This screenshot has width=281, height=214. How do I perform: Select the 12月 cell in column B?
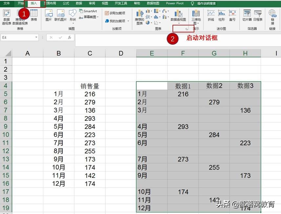coord(59,184)
